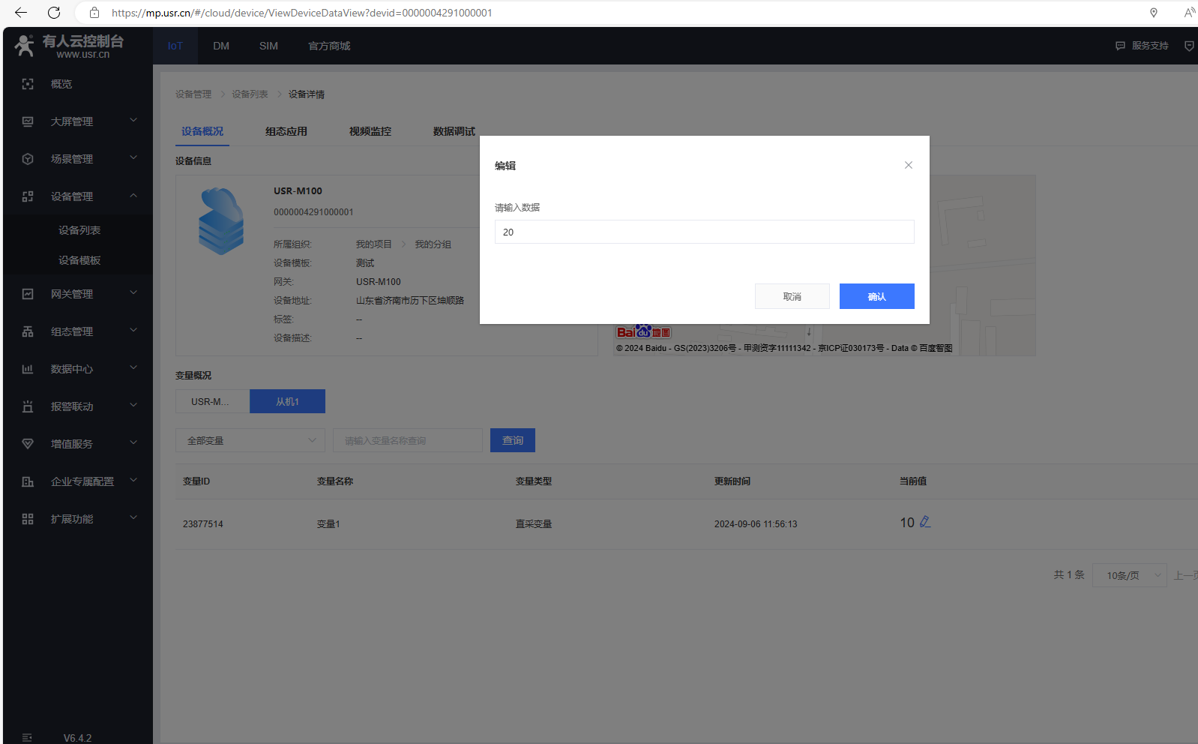The height and width of the screenshot is (744, 1198).
Task: Select the USR-M... variable tab
Action: pyautogui.click(x=213, y=401)
